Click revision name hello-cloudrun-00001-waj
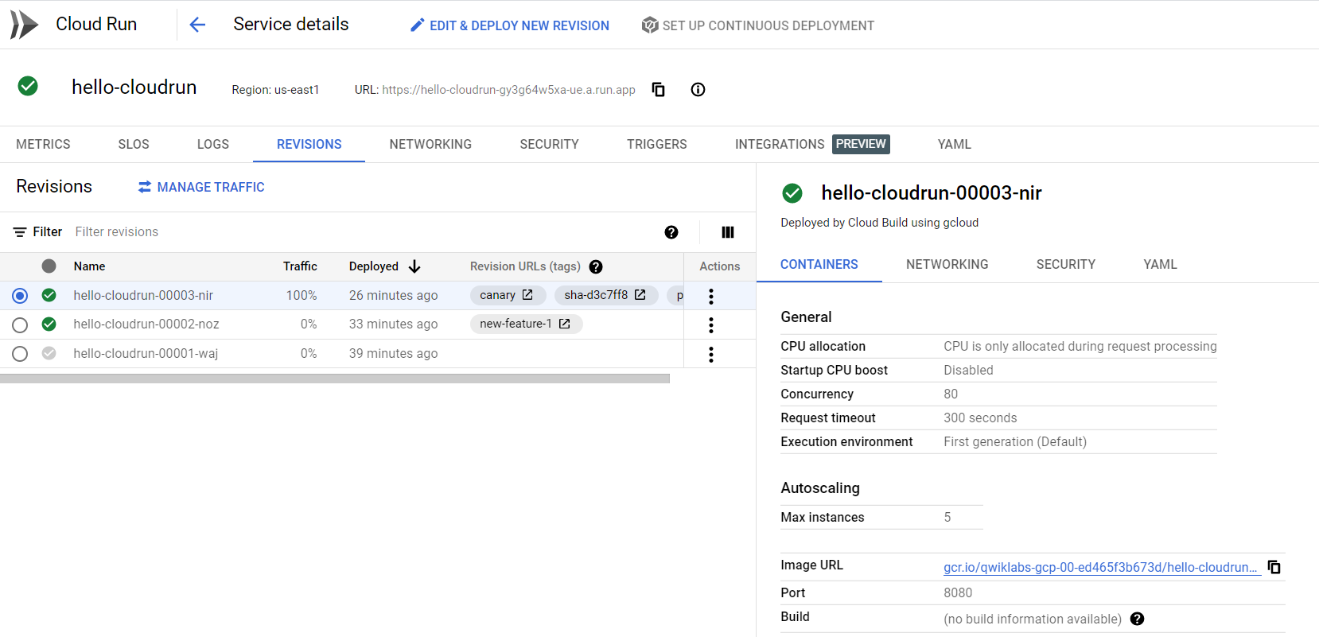The image size is (1319, 637). click(146, 353)
